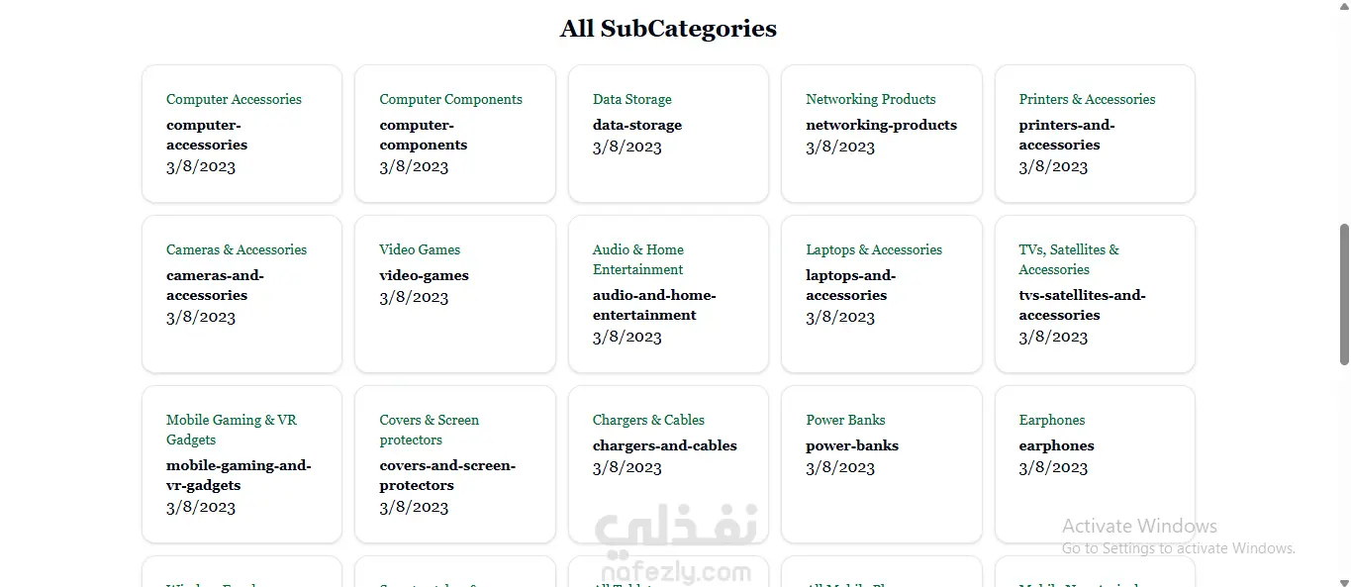Click the data-storage slug text
The width and height of the screenshot is (1351, 587).
[x=637, y=125]
